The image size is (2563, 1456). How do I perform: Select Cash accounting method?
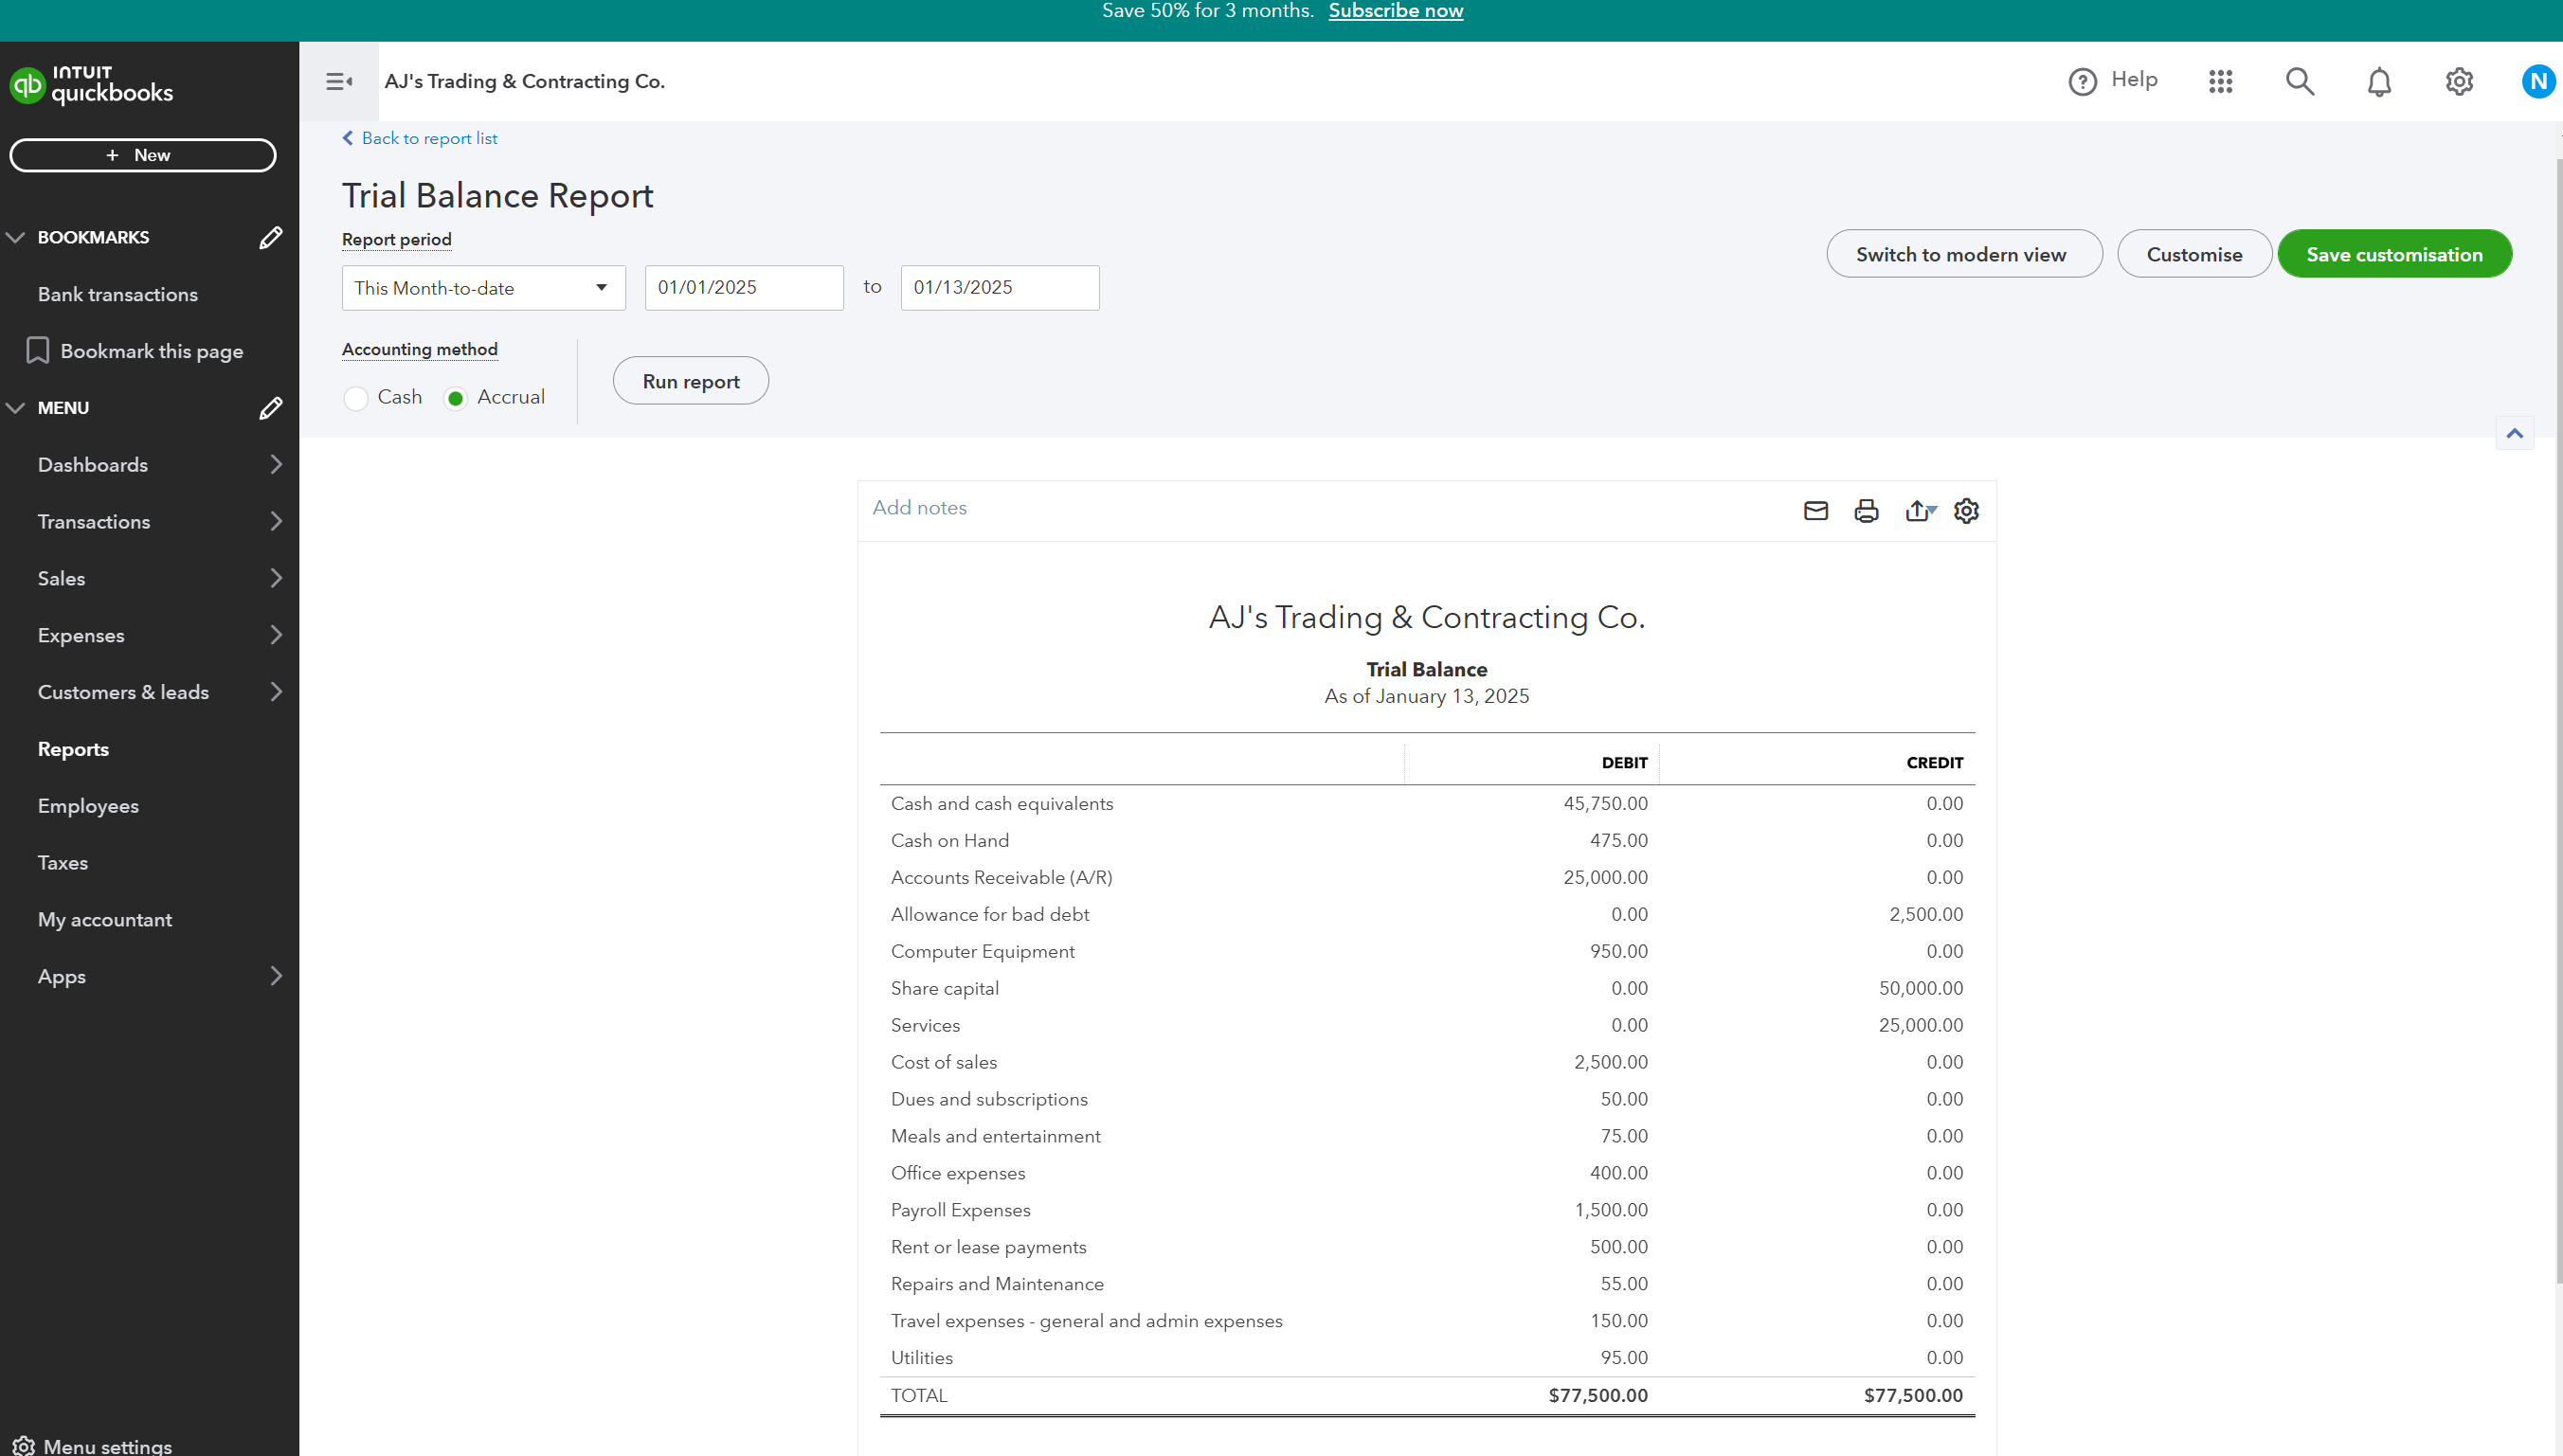(356, 398)
